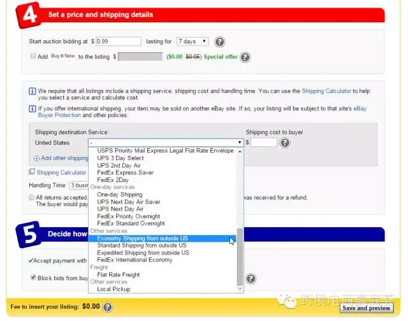Collapse the shipping service combo box
The image size is (408, 321).
(166, 142)
